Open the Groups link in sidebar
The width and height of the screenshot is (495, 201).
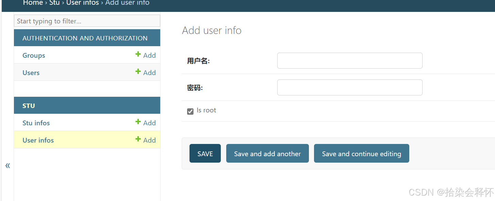(33, 55)
